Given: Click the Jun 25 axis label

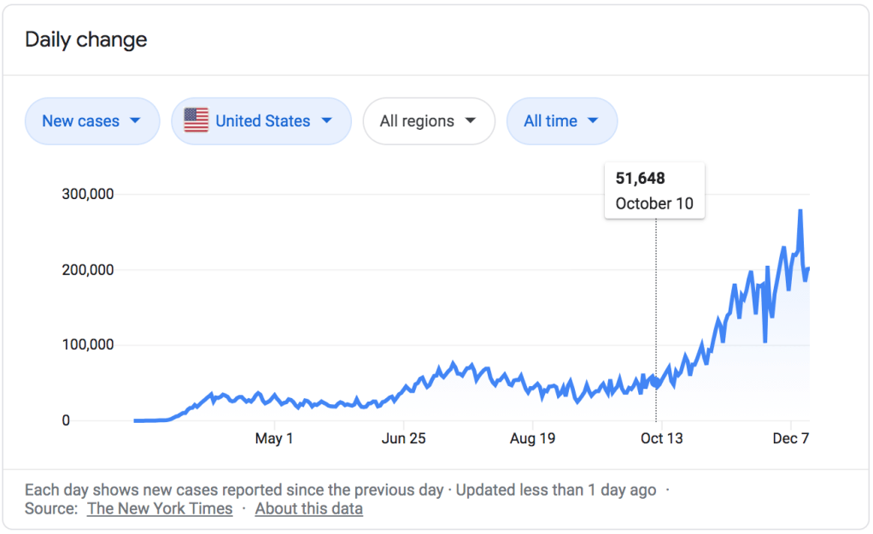Looking at the screenshot, I should pyautogui.click(x=404, y=439).
